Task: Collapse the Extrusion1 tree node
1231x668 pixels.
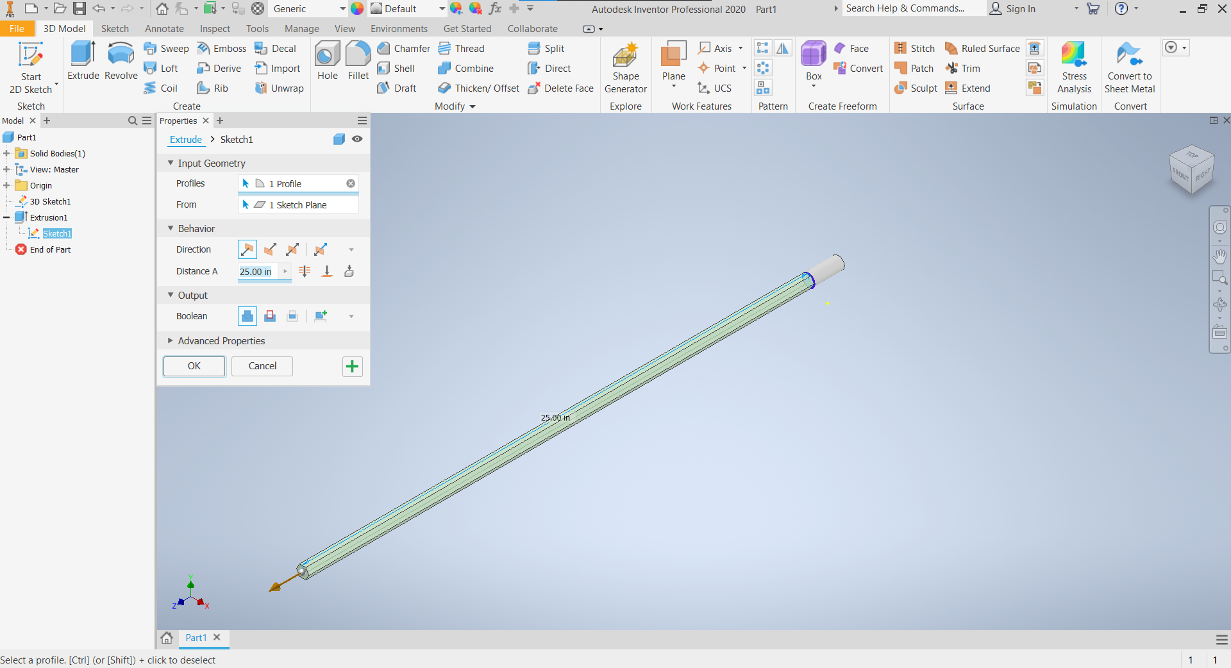Action: point(6,217)
